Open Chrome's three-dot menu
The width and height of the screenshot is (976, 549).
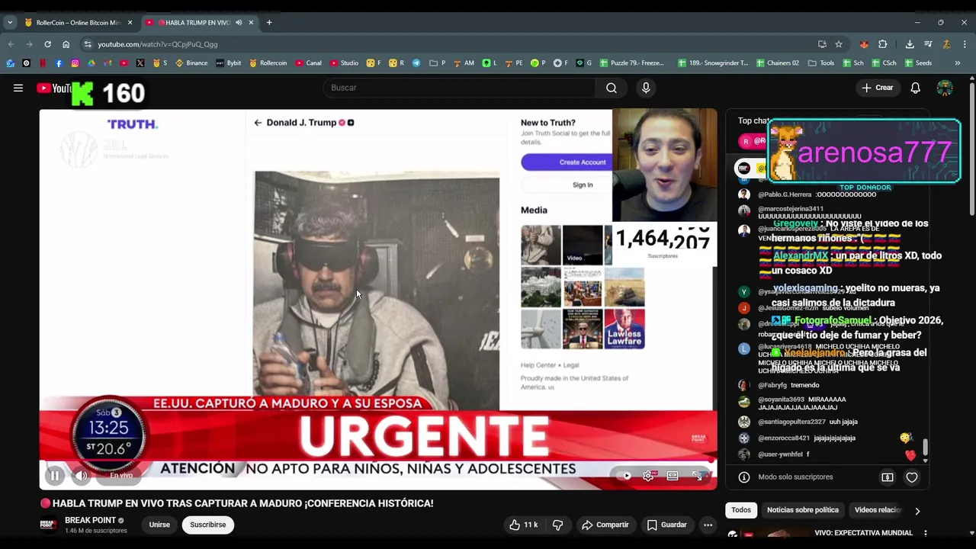click(x=965, y=44)
